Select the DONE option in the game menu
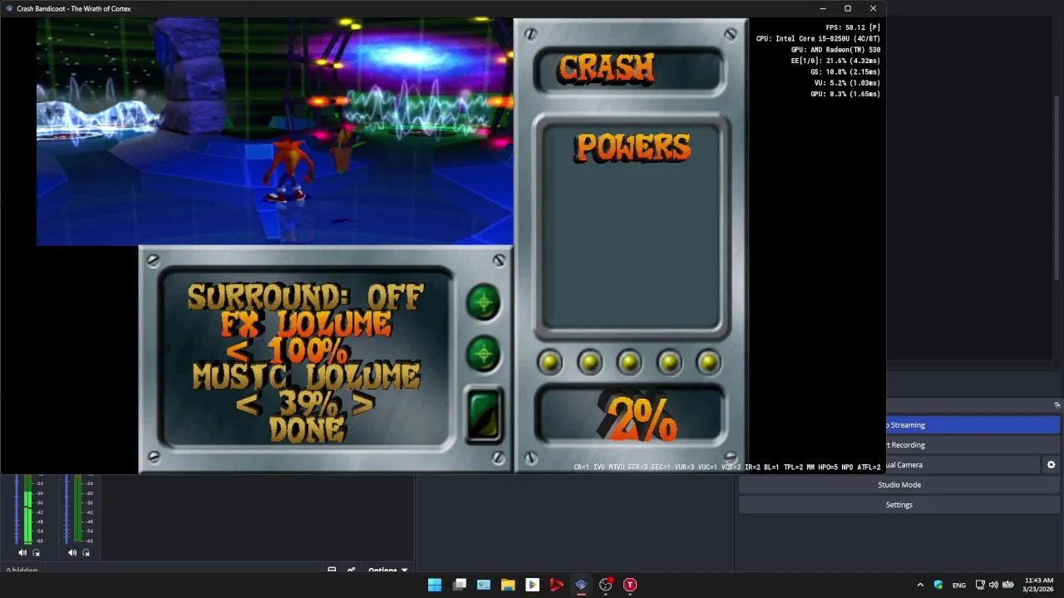This screenshot has width=1064, height=598. (x=307, y=429)
